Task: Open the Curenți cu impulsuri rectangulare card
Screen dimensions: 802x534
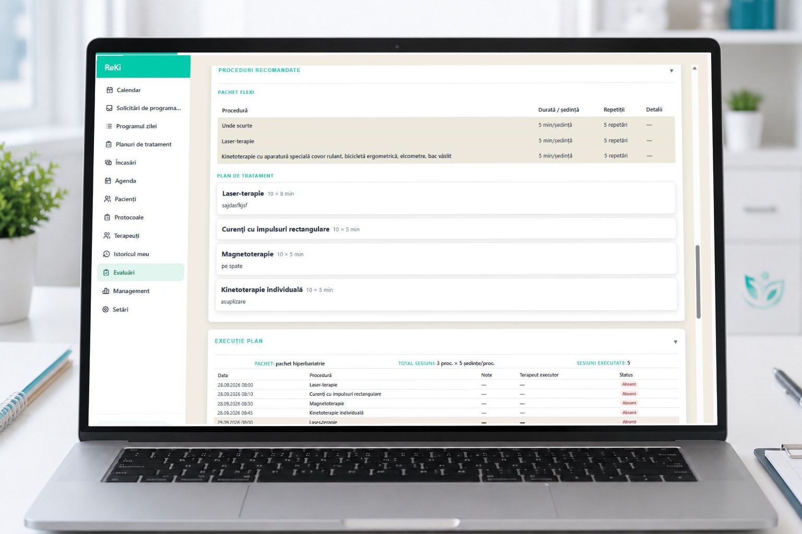Action: [x=446, y=229]
